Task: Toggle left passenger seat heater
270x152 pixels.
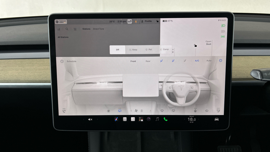Action: [64, 111]
